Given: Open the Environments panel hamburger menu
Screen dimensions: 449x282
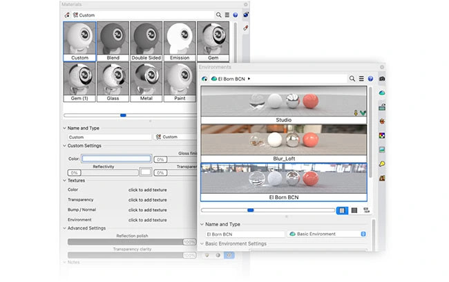Looking at the screenshot, I should (x=361, y=79).
